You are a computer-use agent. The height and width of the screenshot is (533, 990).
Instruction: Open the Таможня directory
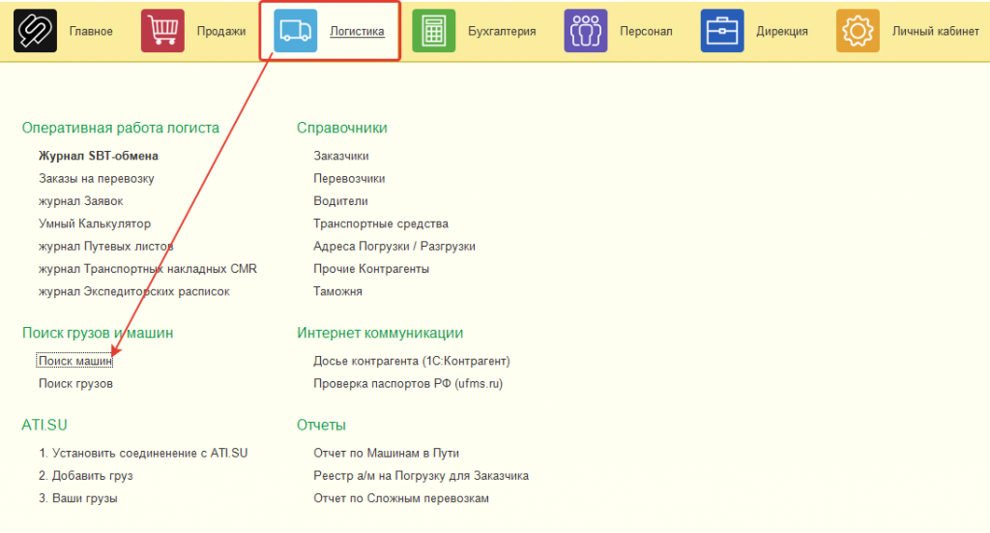337,291
